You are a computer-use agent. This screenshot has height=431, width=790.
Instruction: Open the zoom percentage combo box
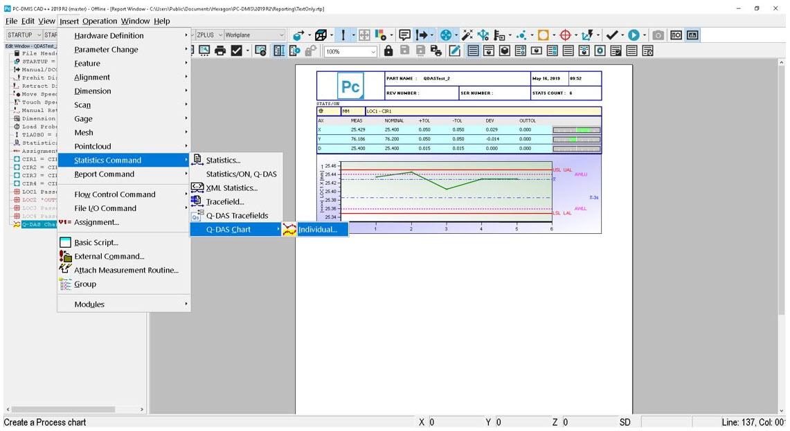350,51
